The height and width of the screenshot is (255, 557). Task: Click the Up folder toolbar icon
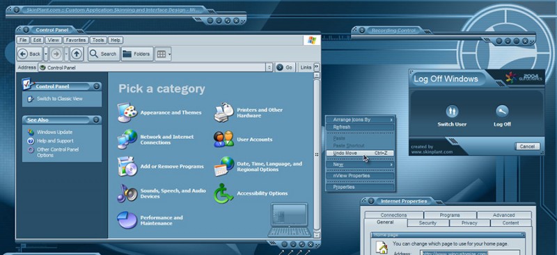(x=77, y=54)
